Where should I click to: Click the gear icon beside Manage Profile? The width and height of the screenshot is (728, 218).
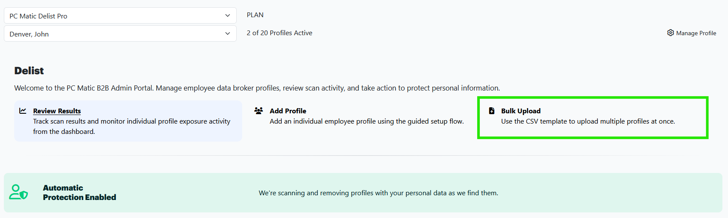(x=670, y=33)
